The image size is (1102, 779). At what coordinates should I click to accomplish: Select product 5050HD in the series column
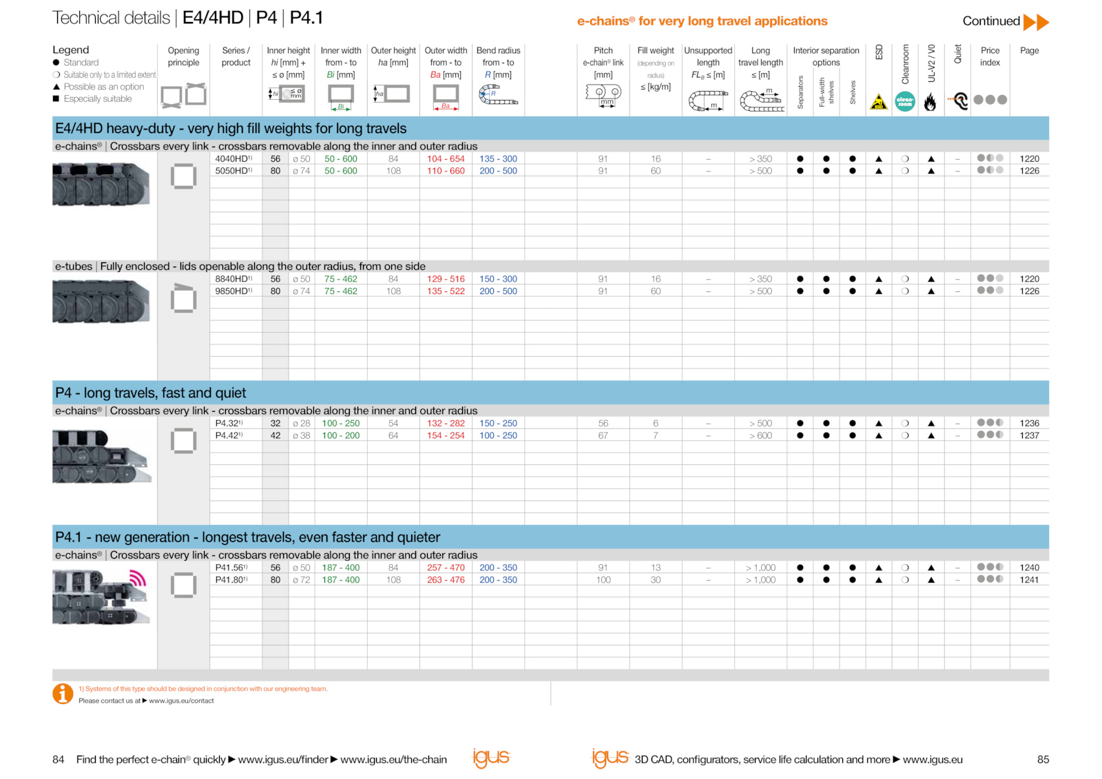[x=233, y=171]
